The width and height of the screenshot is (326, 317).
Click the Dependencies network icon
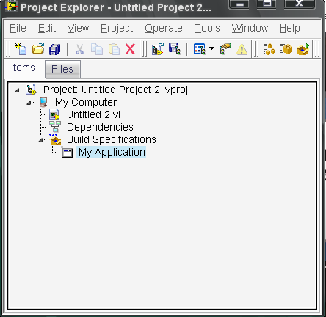55,127
